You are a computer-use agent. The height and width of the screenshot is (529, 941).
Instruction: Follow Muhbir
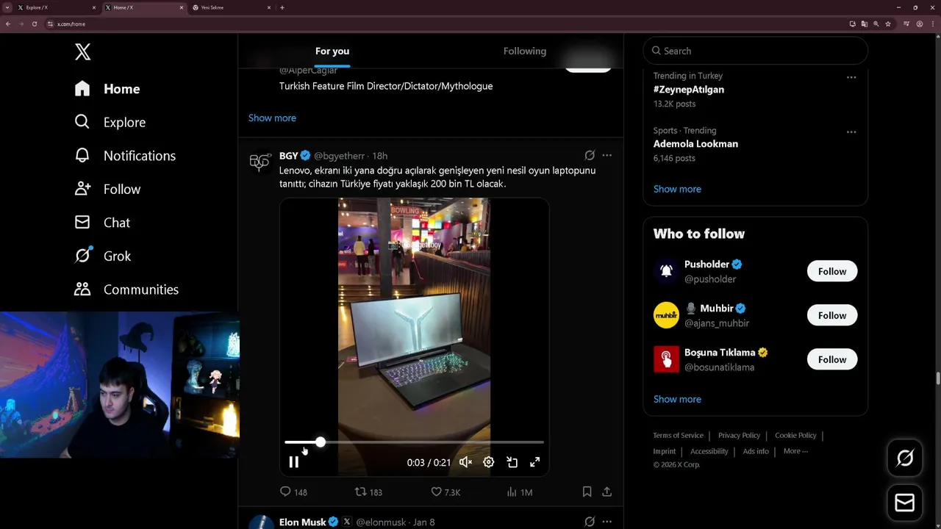click(x=832, y=315)
